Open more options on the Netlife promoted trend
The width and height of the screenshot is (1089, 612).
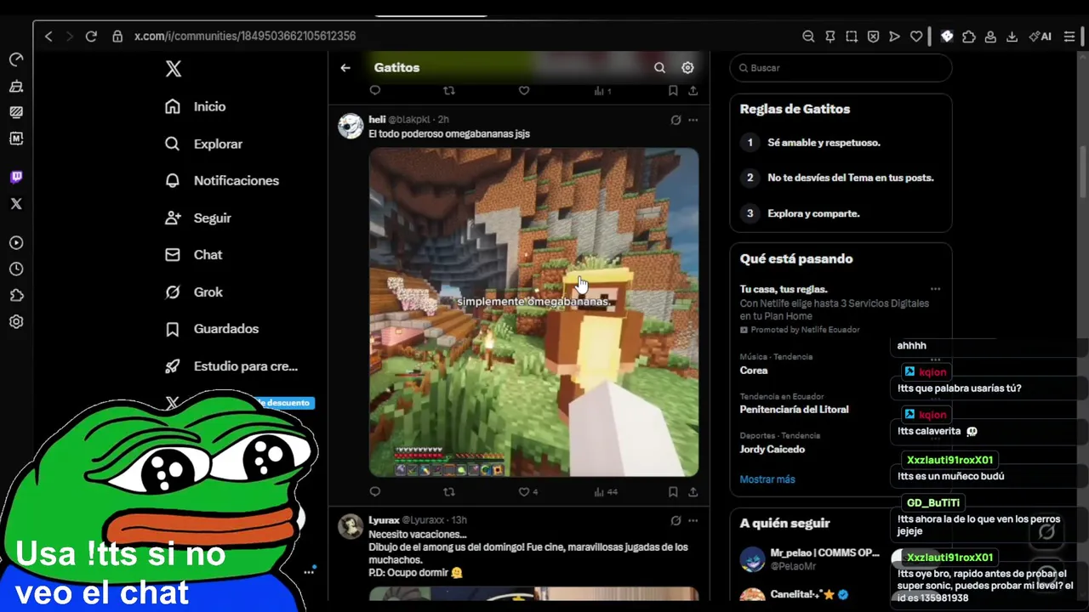935,289
